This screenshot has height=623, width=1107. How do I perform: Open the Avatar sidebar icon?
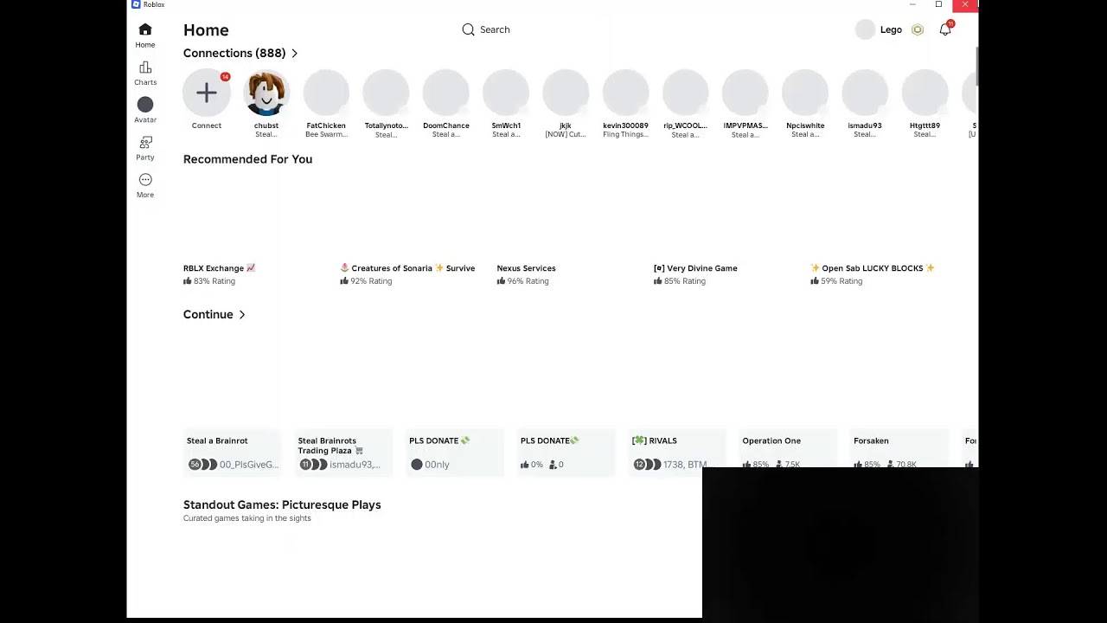tap(145, 105)
